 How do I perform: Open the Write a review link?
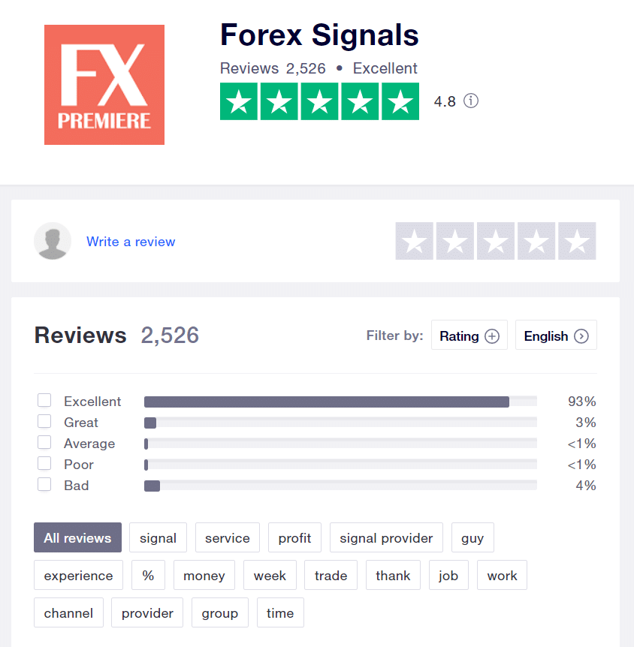[131, 242]
